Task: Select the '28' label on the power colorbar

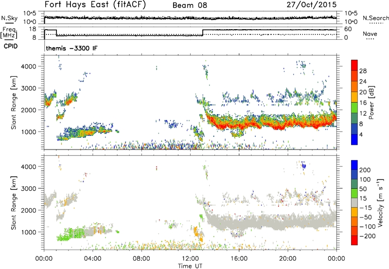Action: pos(363,71)
